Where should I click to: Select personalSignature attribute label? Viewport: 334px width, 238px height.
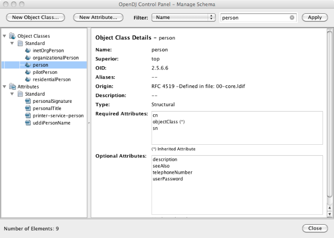(52, 101)
